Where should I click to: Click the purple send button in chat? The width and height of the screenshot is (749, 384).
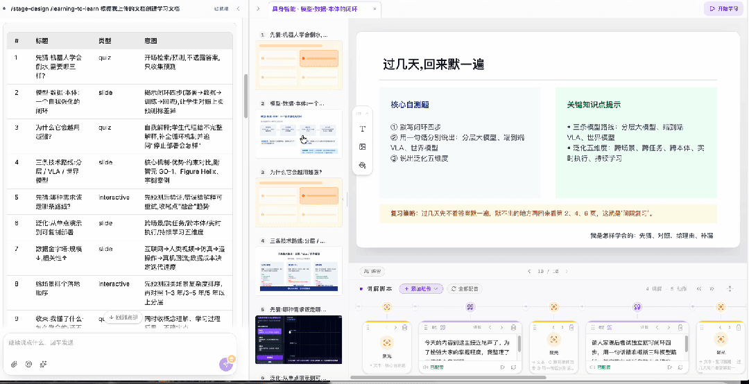coord(226,365)
